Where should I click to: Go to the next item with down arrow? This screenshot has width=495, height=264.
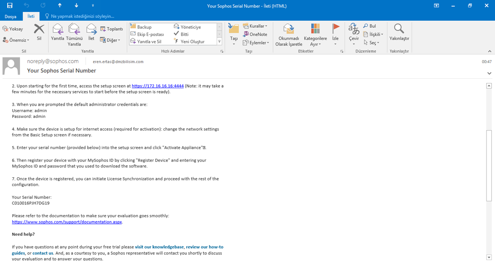(77, 5)
